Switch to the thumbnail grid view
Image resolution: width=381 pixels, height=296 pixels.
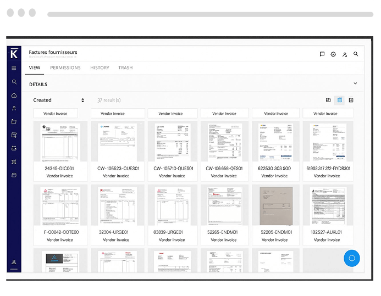tap(340, 100)
